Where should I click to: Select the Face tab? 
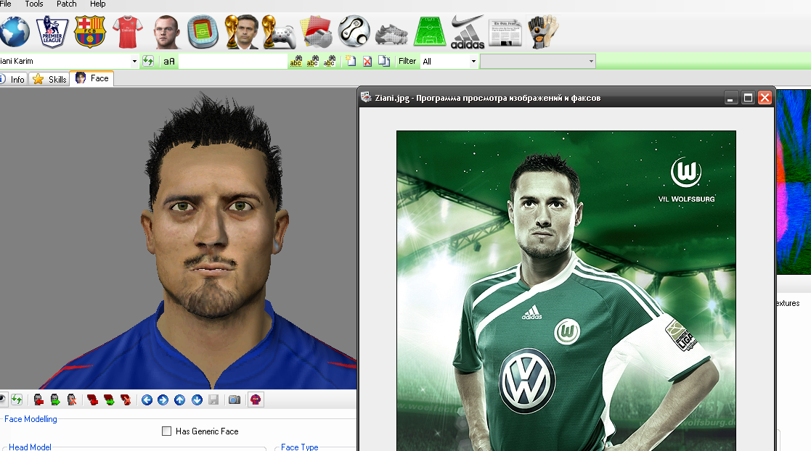(92, 78)
